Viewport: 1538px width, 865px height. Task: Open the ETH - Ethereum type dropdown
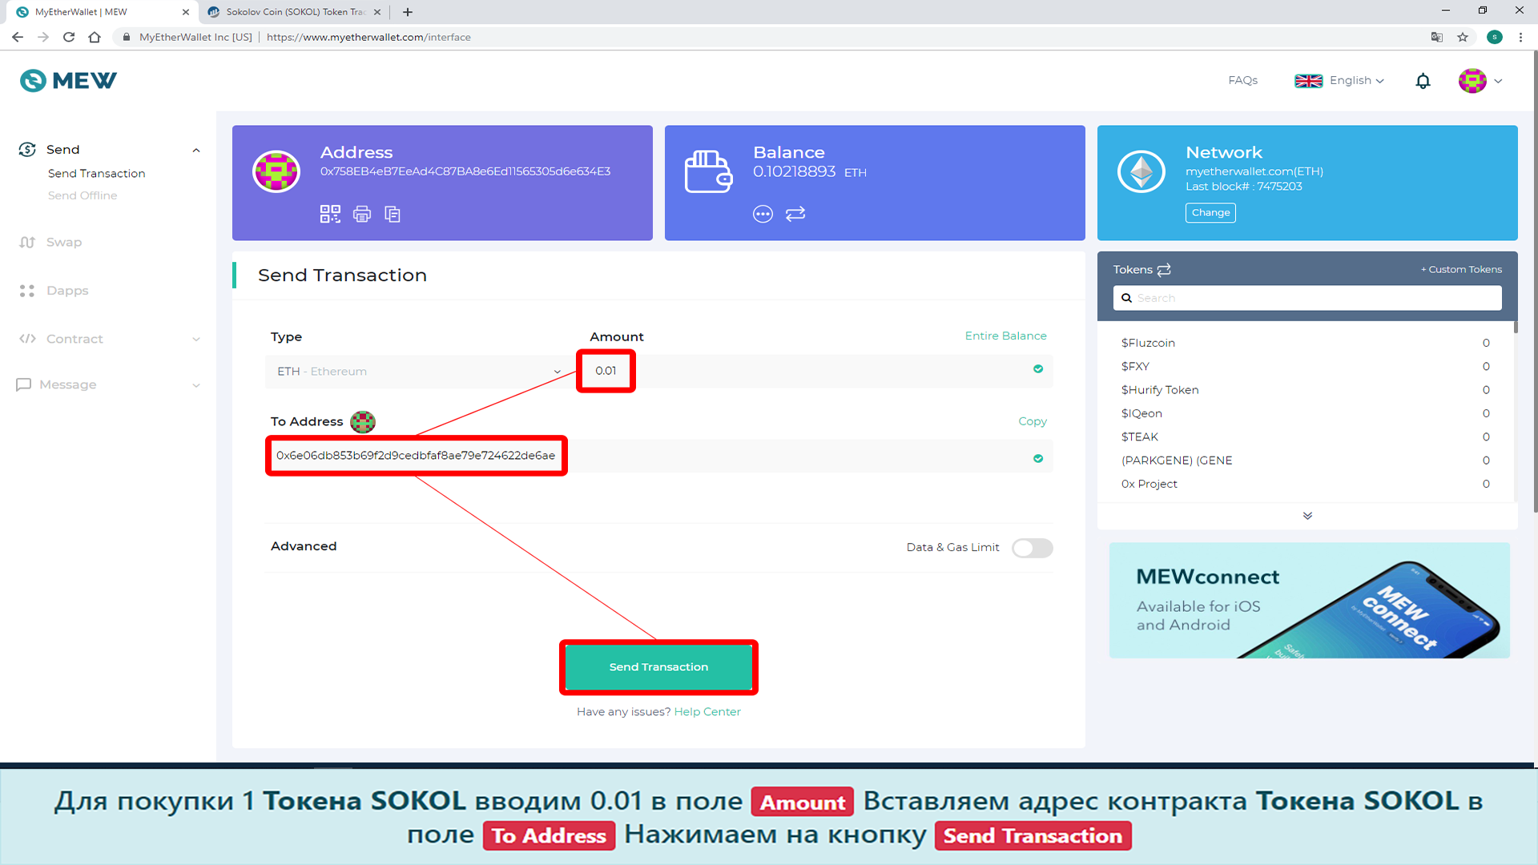420,372
